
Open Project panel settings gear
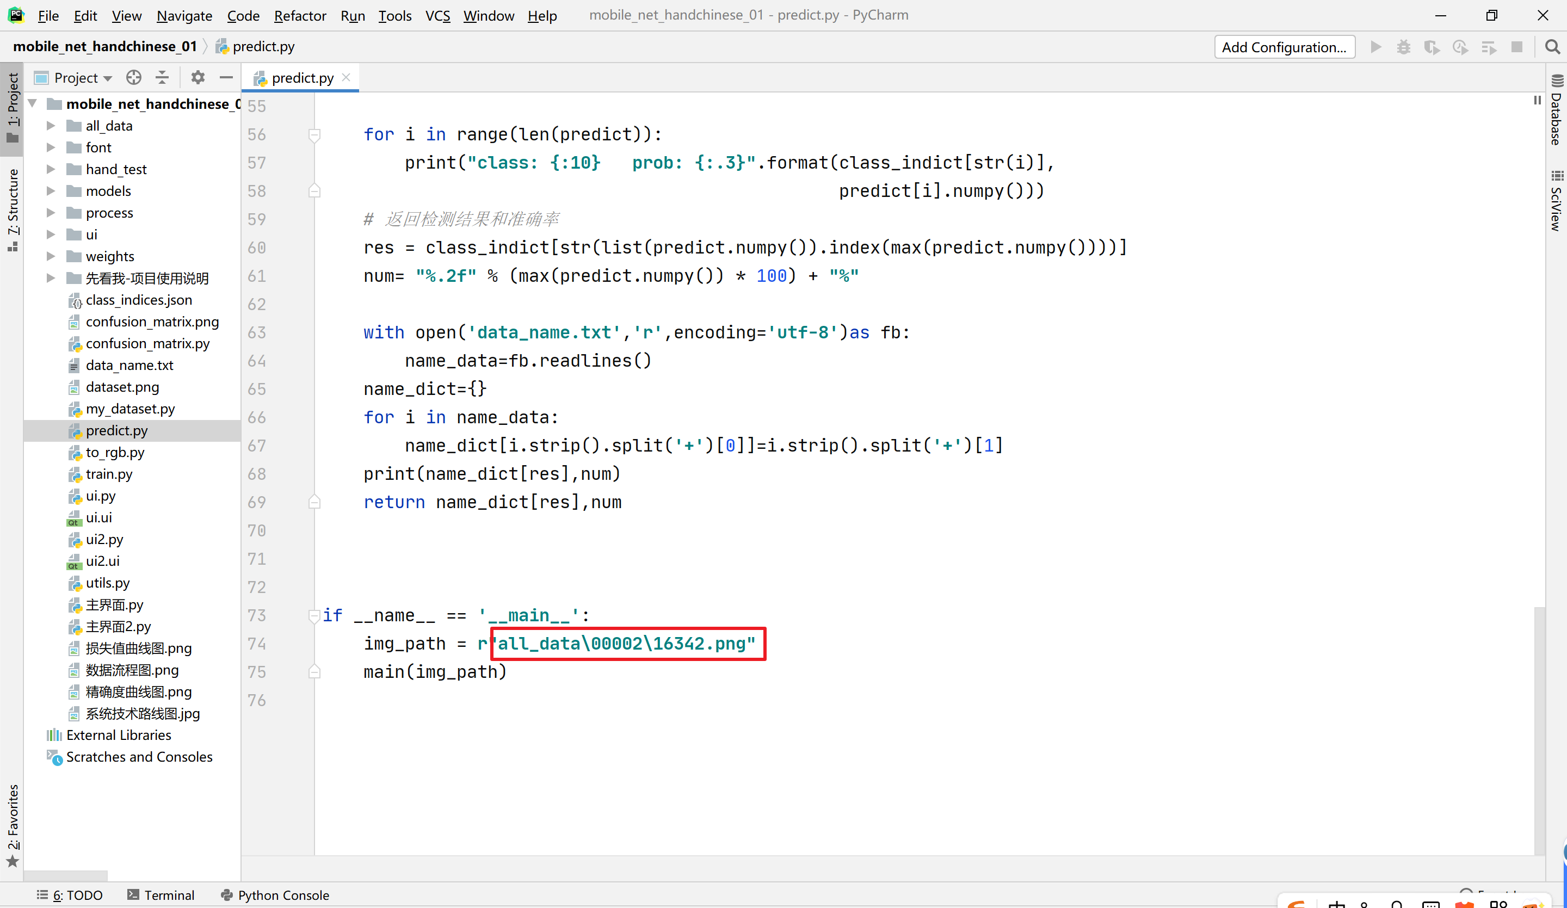point(198,78)
